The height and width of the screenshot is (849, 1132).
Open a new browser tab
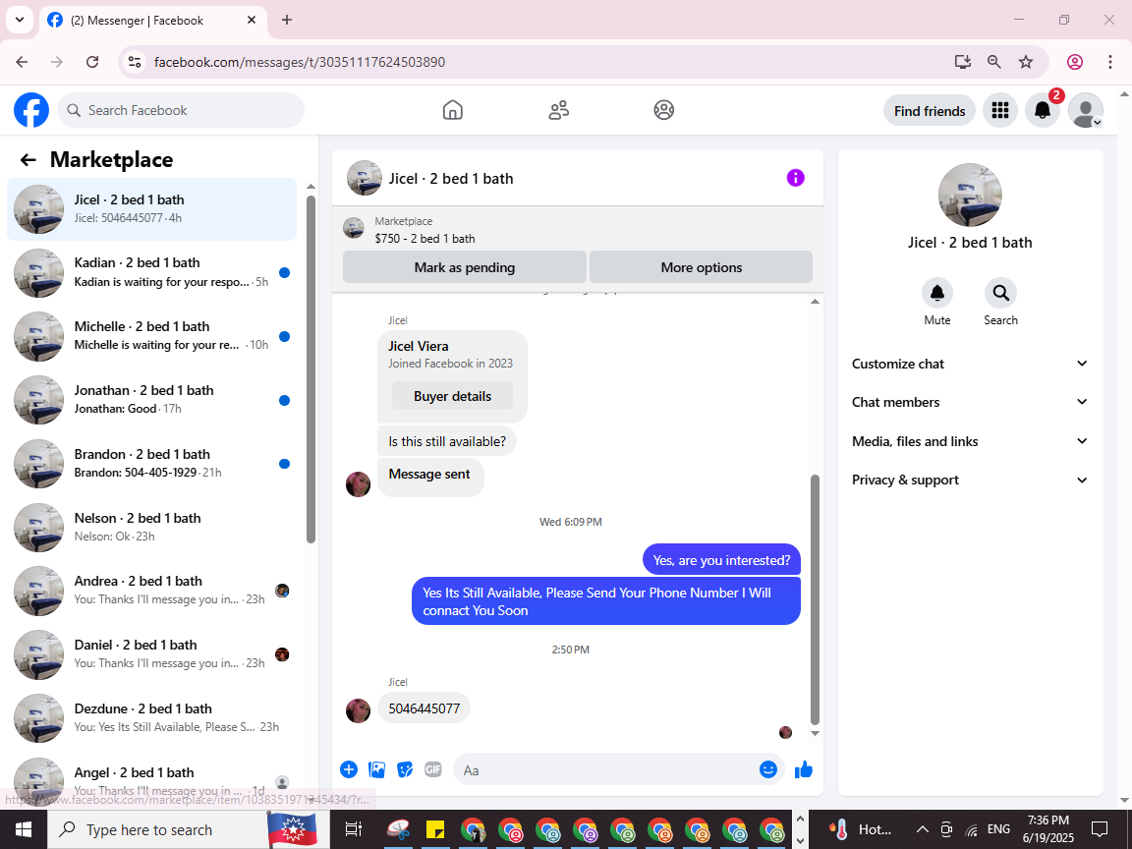click(287, 20)
